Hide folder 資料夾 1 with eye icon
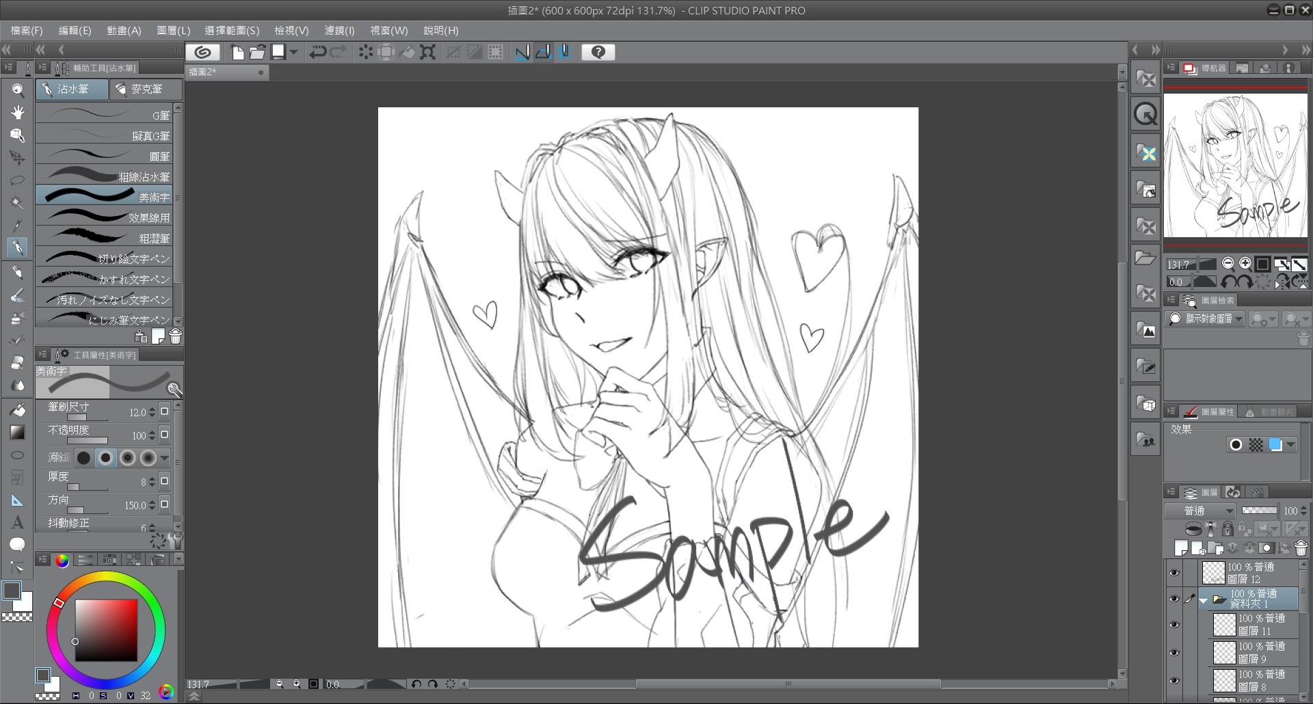The height and width of the screenshot is (704, 1313). [x=1175, y=599]
